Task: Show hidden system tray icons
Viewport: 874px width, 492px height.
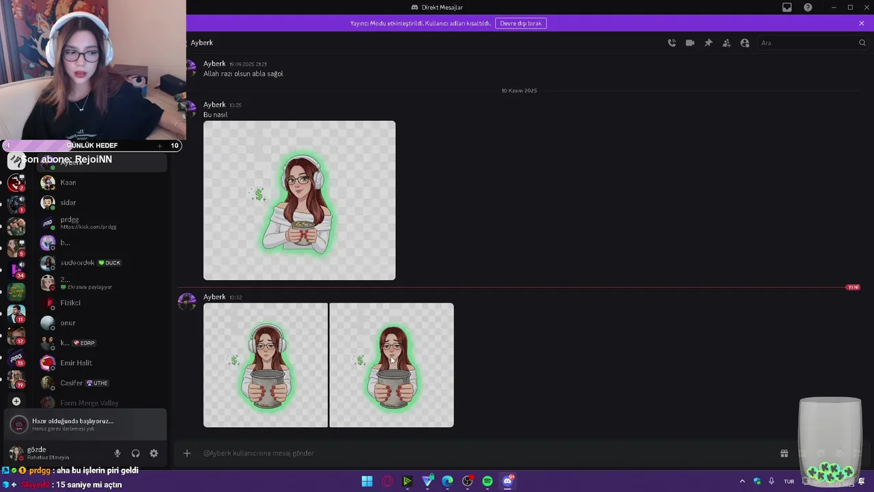Action: pyautogui.click(x=742, y=481)
